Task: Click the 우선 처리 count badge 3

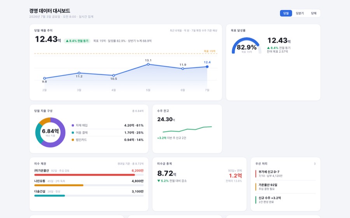Action: coord(315,164)
